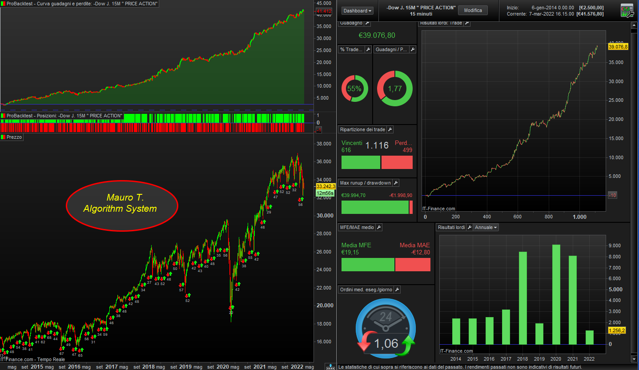Screen dimensions: 639x370
Task: Click the 55% winning trades donut chart
Action: point(354,88)
